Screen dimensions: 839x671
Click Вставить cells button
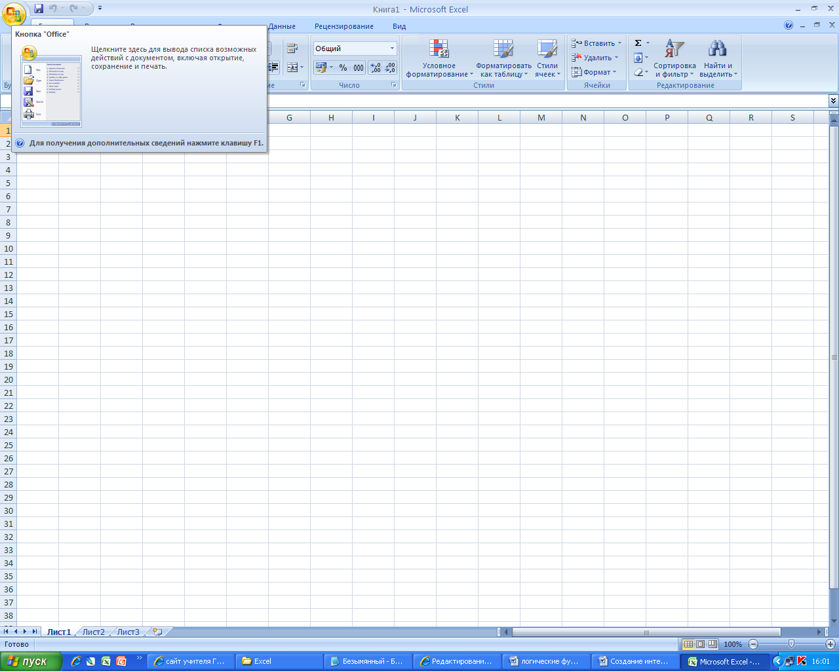pyautogui.click(x=596, y=43)
